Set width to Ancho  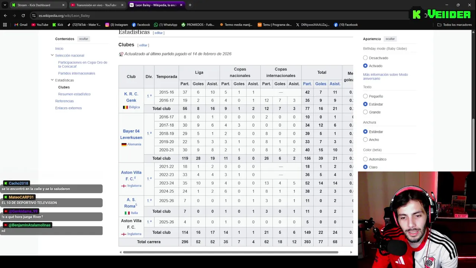(x=365, y=140)
